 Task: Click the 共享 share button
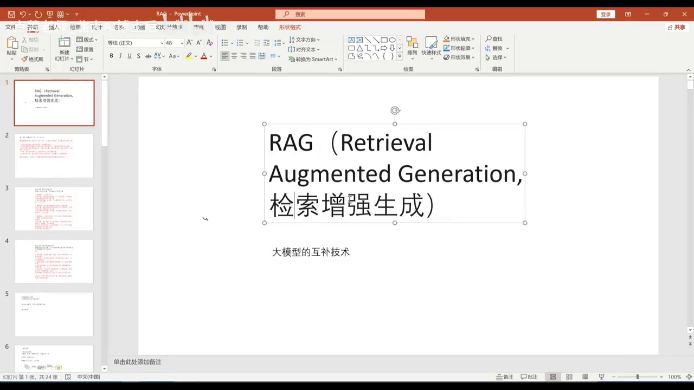coord(677,27)
